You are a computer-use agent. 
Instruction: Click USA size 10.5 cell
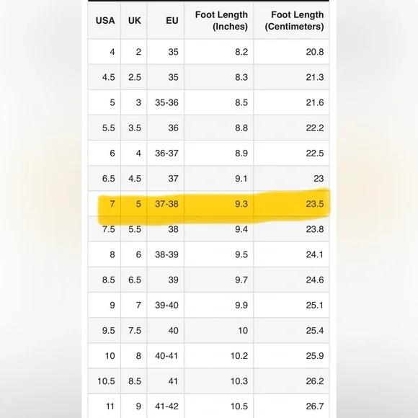coord(106,381)
